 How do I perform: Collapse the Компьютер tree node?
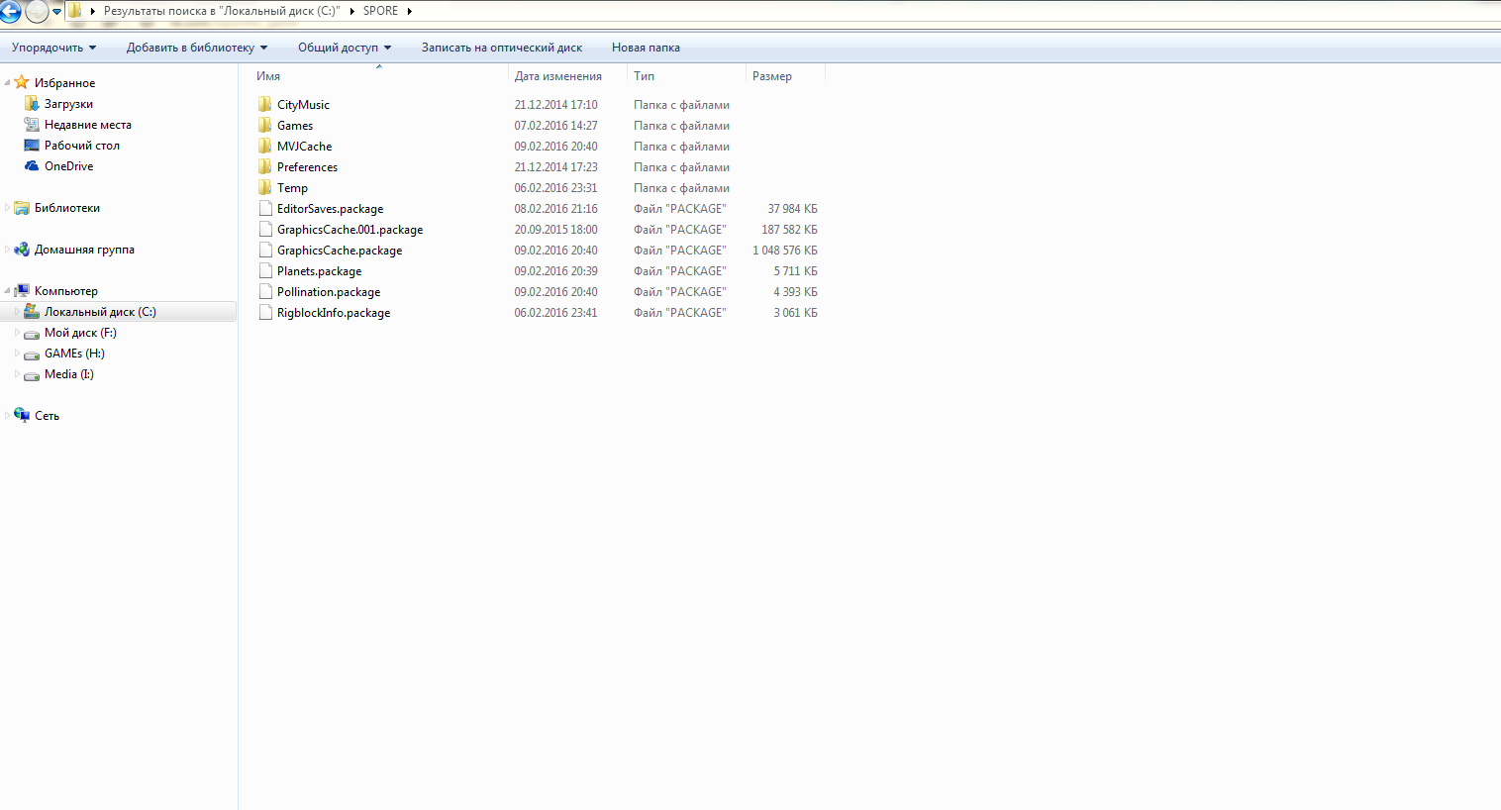(x=8, y=291)
